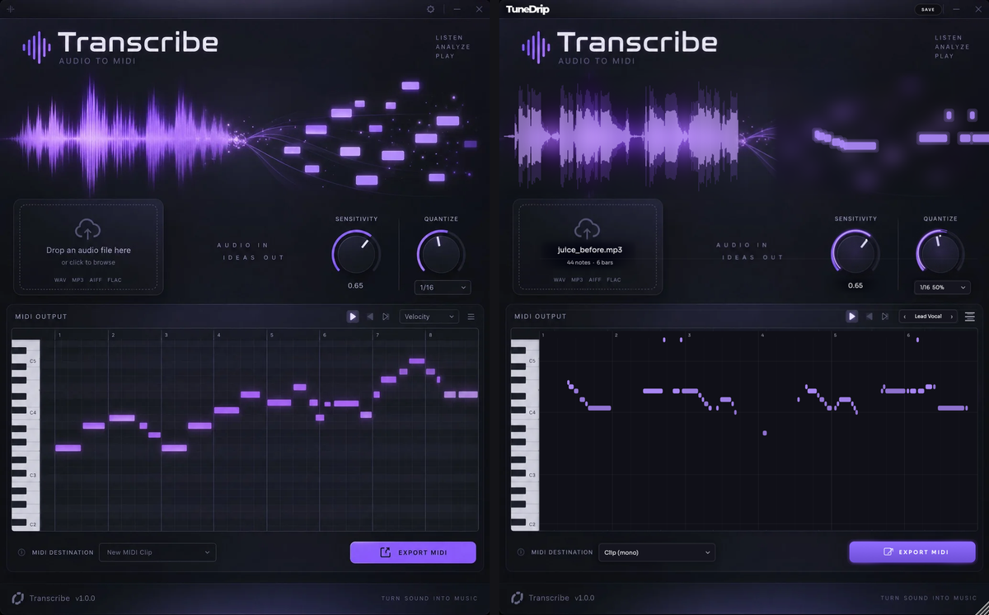Screen dimensions: 989x615
Task: Play MIDI output in left window
Action: pos(353,317)
